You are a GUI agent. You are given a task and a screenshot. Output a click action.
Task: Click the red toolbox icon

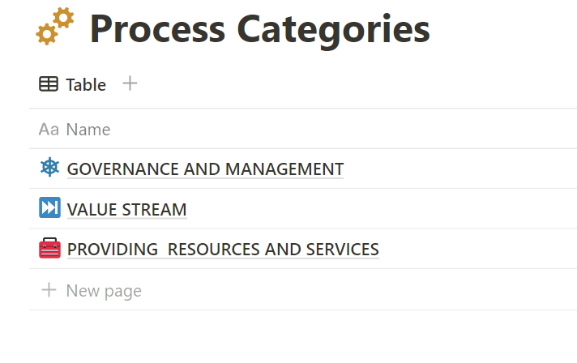[49, 249]
